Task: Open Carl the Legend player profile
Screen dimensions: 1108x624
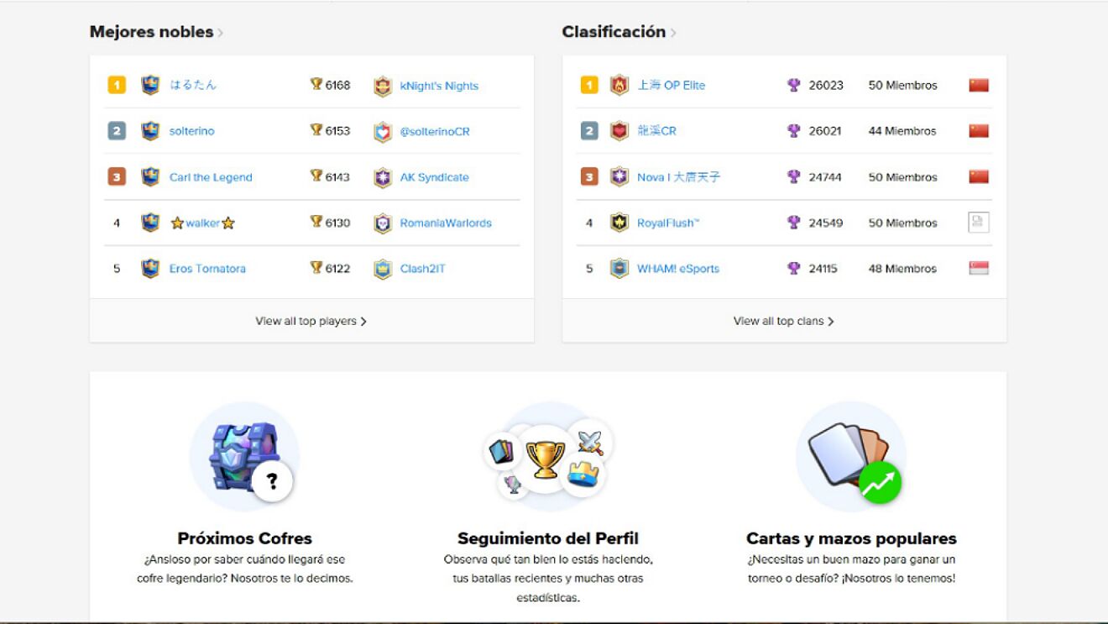Action: pyautogui.click(x=211, y=177)
